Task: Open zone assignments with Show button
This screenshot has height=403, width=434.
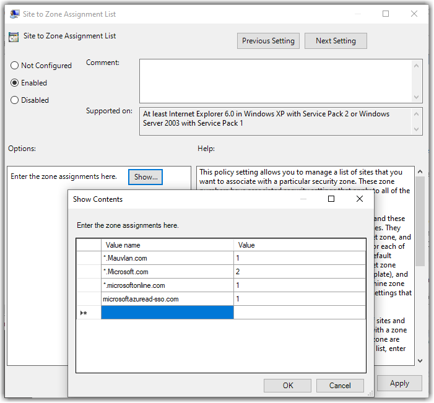Action: tap(145, 177)
